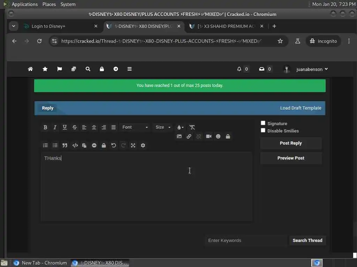Screen dimensions: 357x267
Task: Click the coins stack icon in navbar
Action: pos(74,69)
